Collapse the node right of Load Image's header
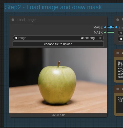Image resolution: width=123 pixels, height=128 pixels. point(118,20)
